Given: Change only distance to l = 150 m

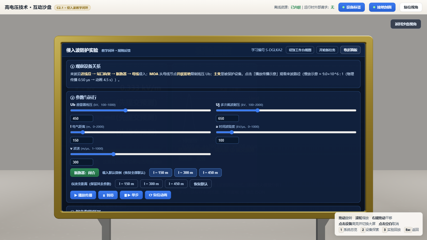Looking at the screenshot, I should coord(126,184).
